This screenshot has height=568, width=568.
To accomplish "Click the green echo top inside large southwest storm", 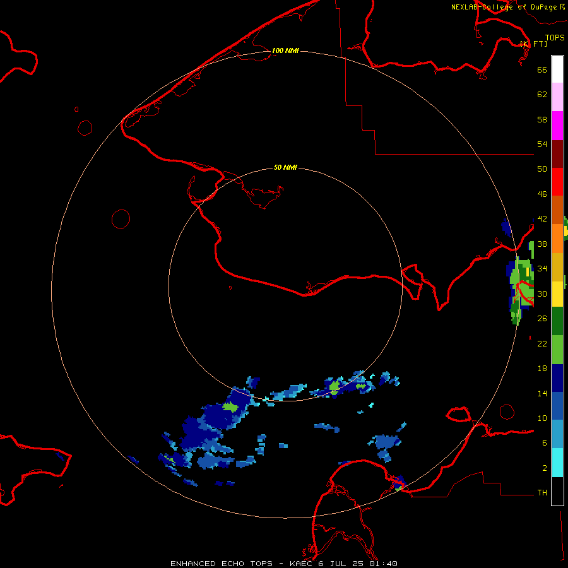I will (x=230, y=407).
